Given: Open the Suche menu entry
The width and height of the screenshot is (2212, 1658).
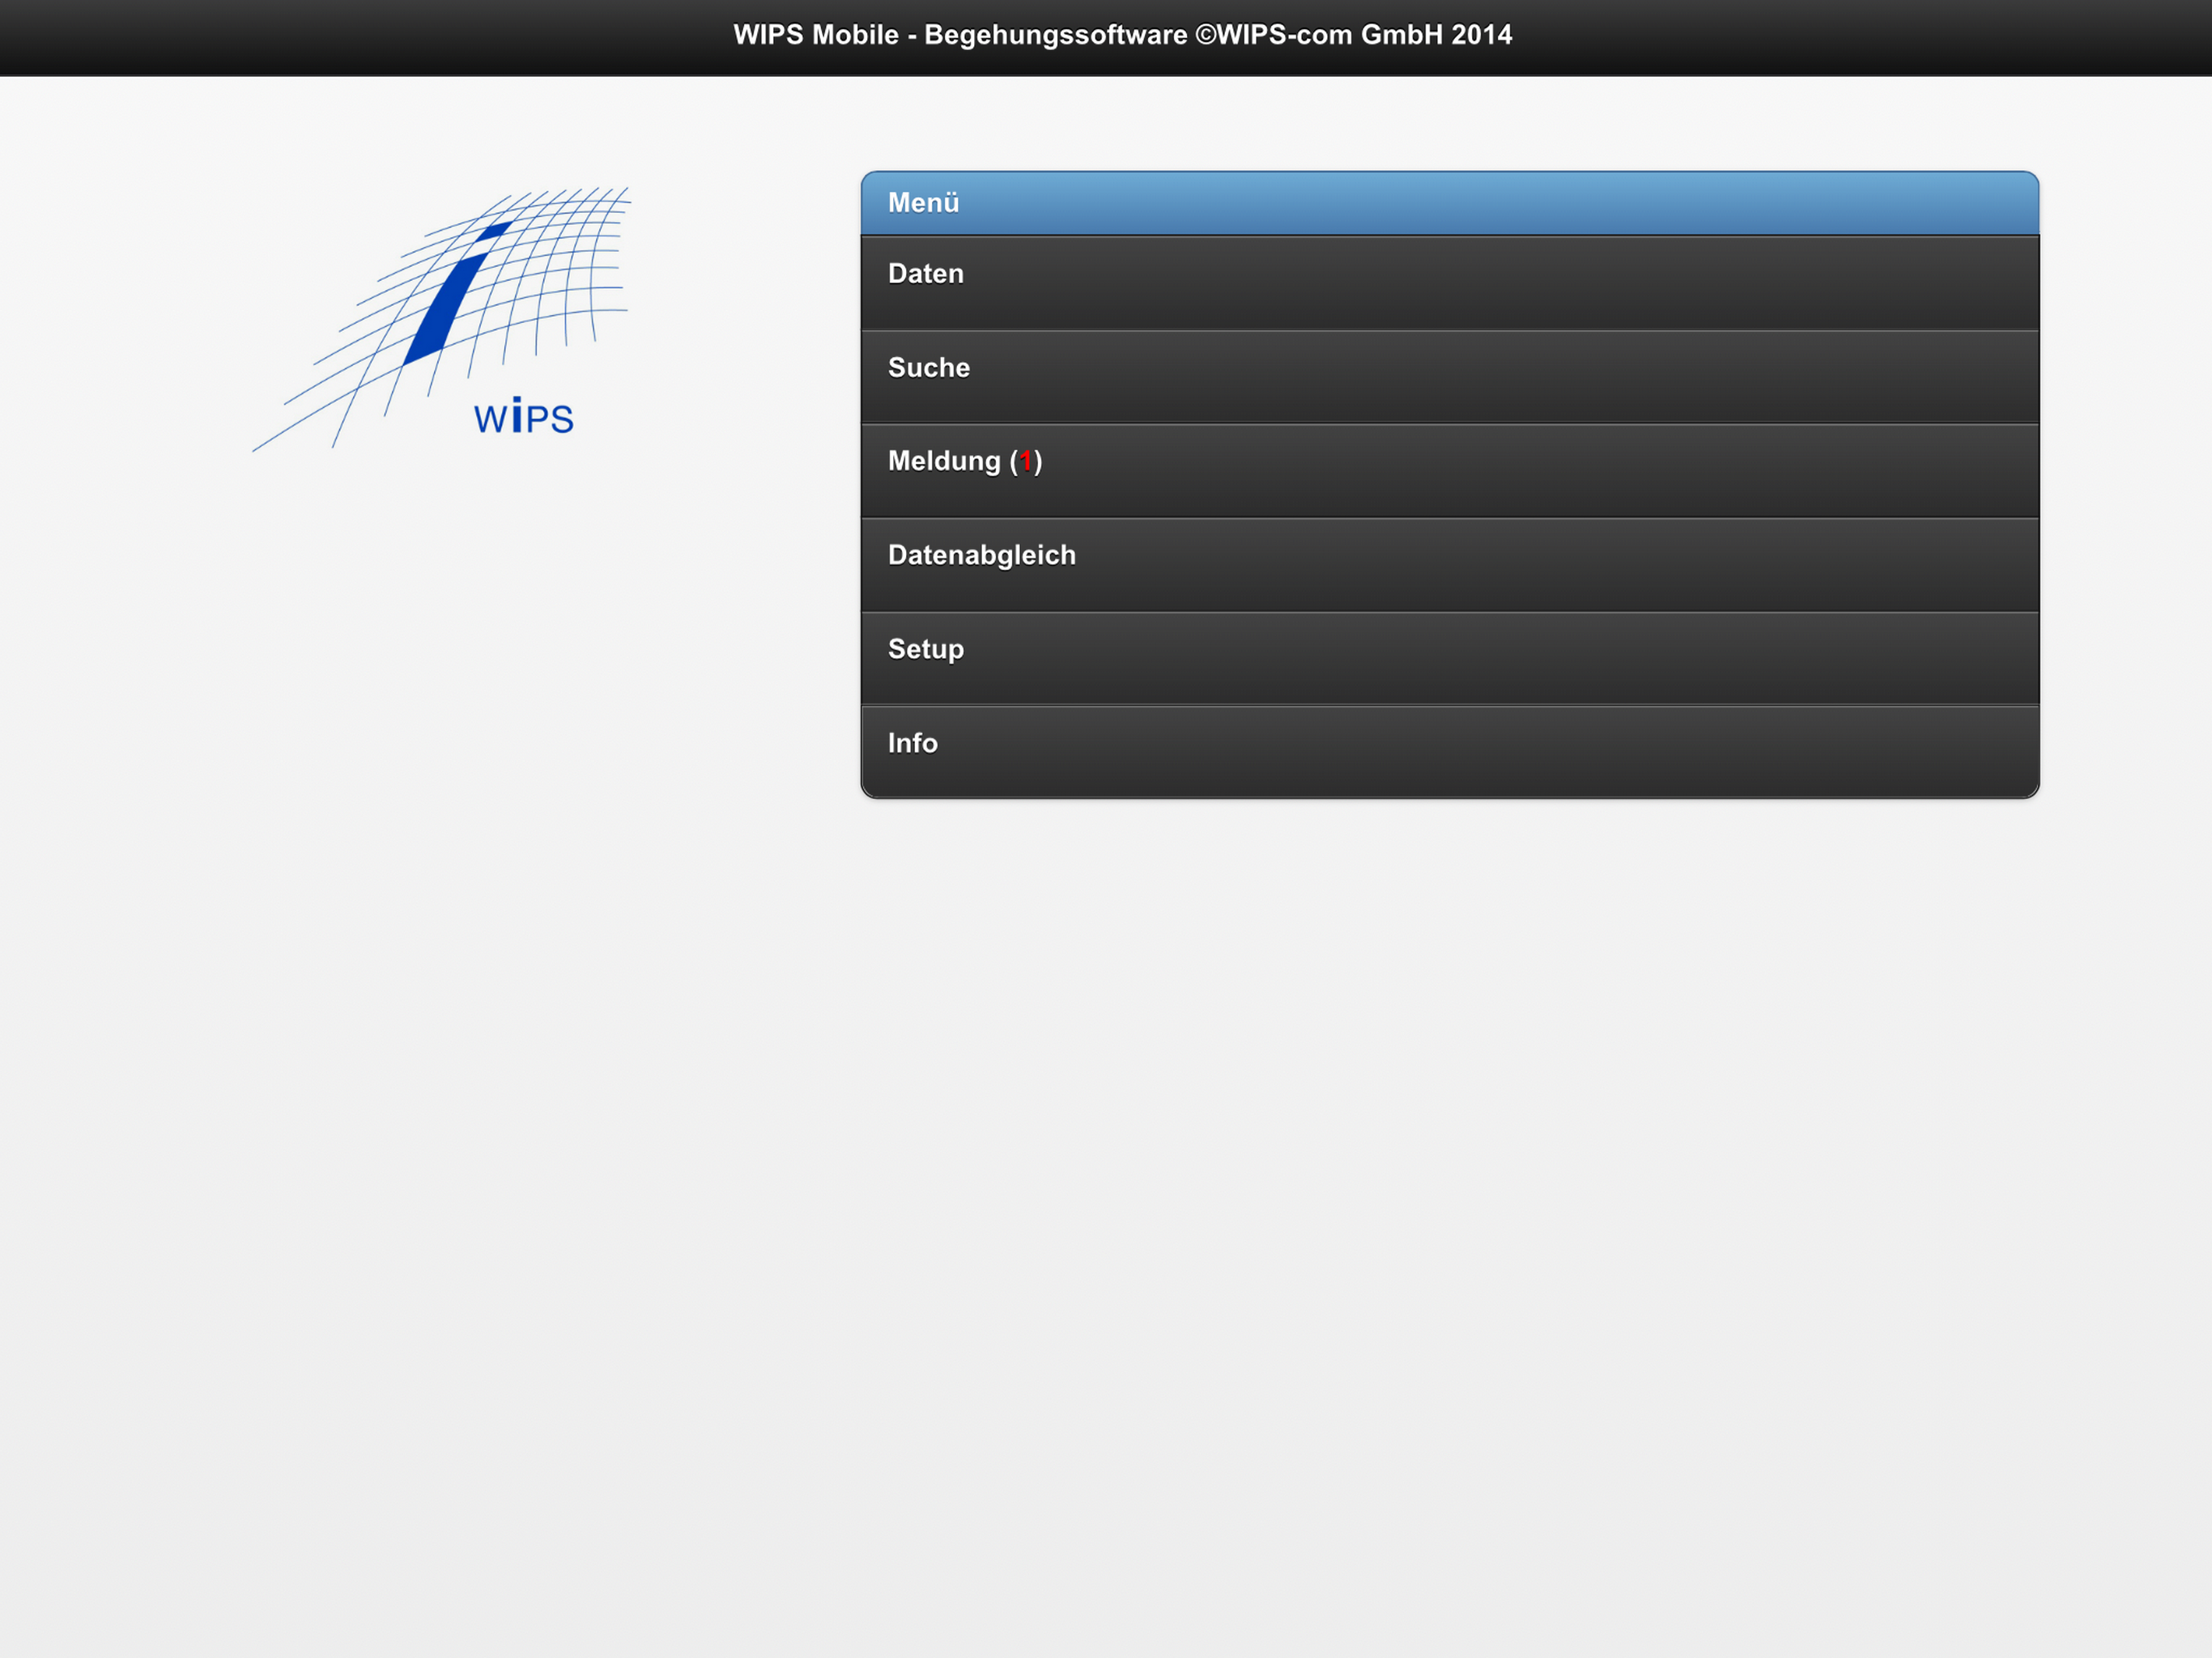Looking at the screenshot, I should tap(1449, 377).
